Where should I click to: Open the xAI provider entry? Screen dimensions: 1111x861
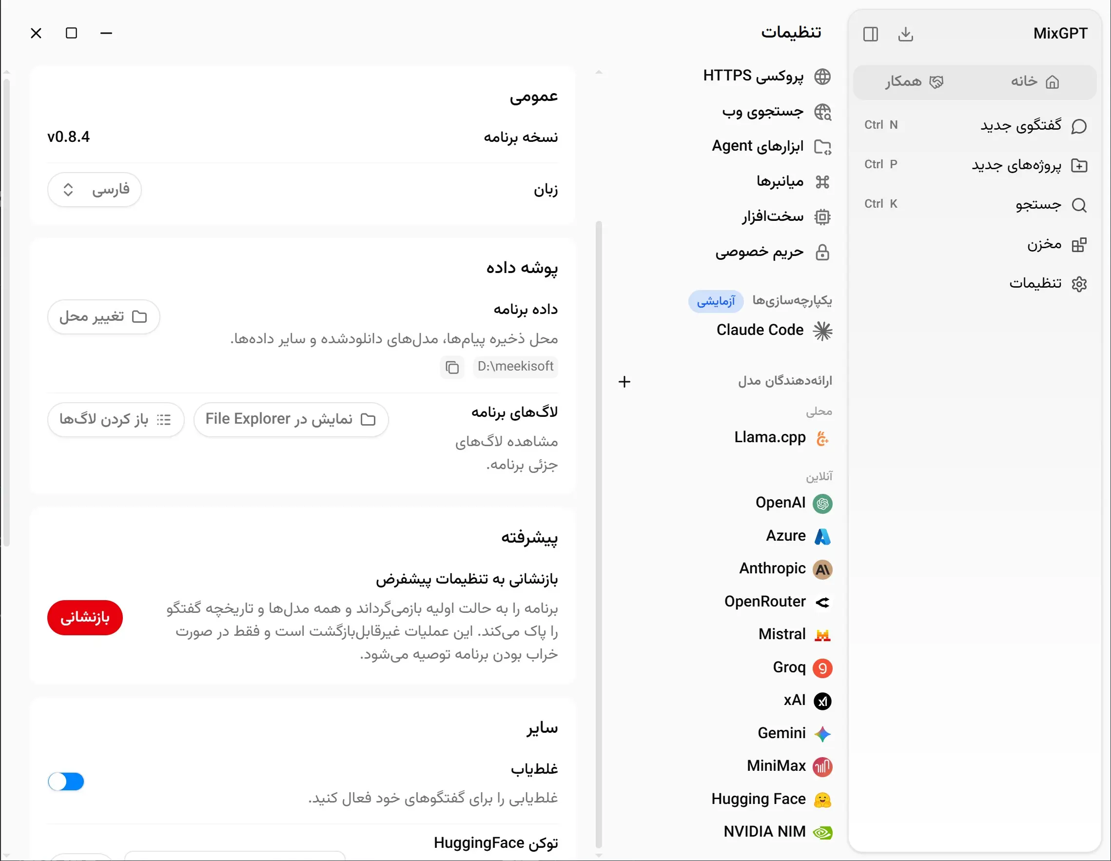click(x=808, y=700)
